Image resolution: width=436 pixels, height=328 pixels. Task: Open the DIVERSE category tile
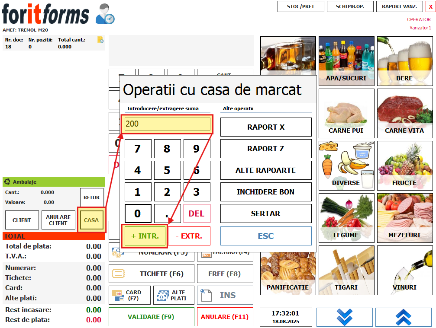(346, 166)
